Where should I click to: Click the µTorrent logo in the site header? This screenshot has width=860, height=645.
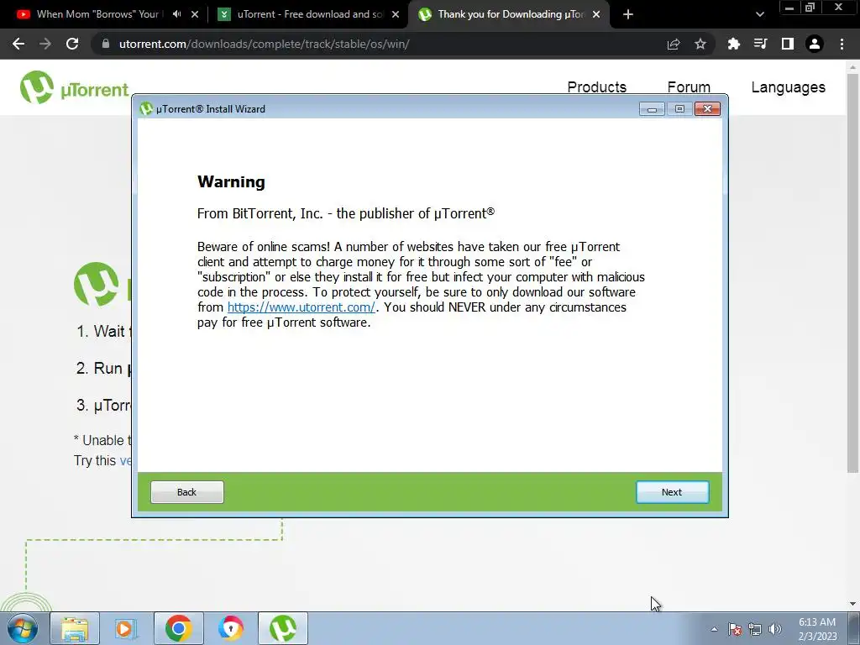74,87
